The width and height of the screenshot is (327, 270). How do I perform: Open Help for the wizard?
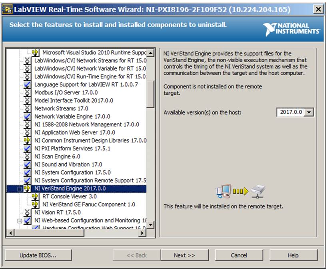(293, 255)
